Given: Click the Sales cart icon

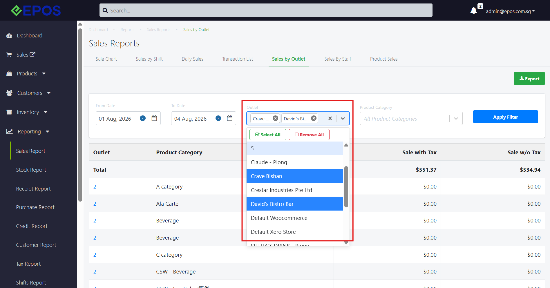Looking at the screenshot, I should click(9, 55).
